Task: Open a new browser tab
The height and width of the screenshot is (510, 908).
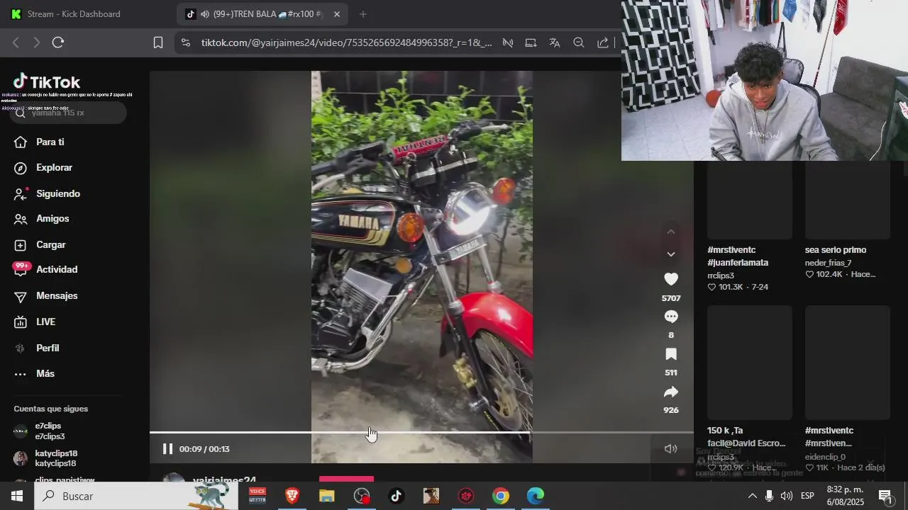Action: click(363, 14)
